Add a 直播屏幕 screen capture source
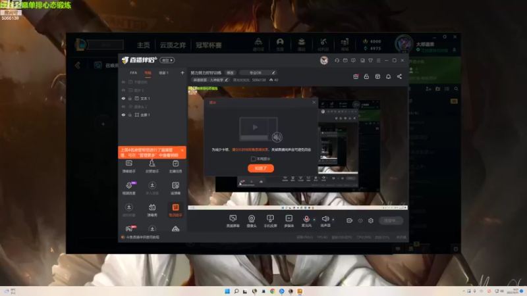The width and height of the screenshot is (527, 296). click(x=233, y=221)
